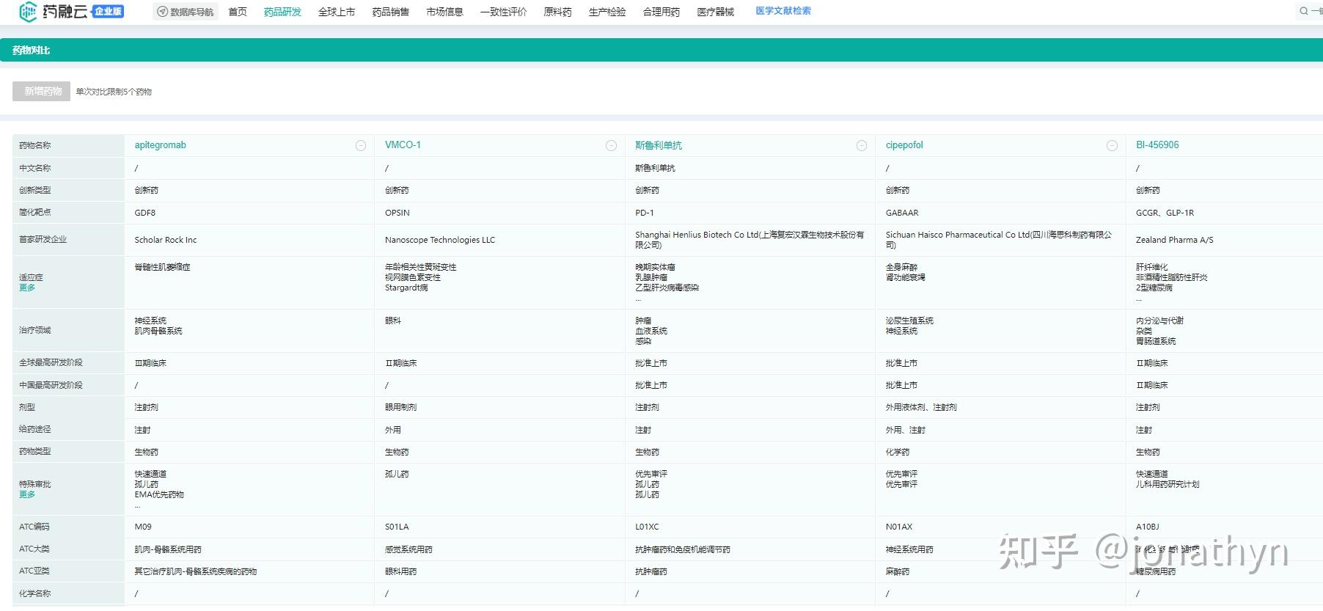This screenshot has height=611, width=1323.
Task: Click ATC code M09 cell
Action: coord(143,527)
